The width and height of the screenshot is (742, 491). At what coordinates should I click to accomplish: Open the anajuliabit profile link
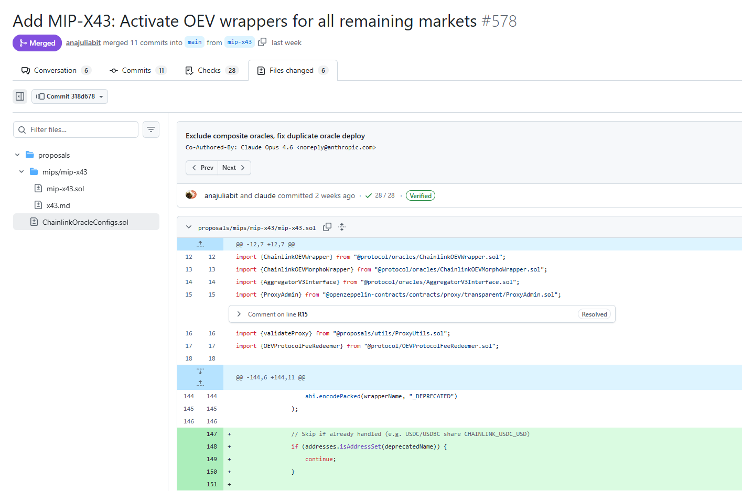(x=83, y=42)
